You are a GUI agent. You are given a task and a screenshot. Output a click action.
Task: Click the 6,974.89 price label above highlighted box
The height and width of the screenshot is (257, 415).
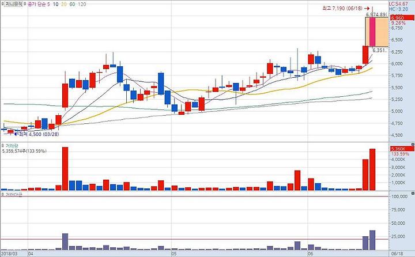(x=377, y=14)
